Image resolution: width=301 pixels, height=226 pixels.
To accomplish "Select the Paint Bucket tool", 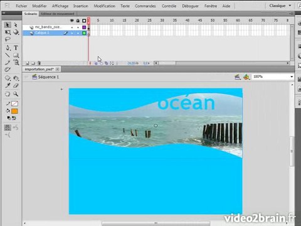I will pyautogui.click(x=16, y=78).
